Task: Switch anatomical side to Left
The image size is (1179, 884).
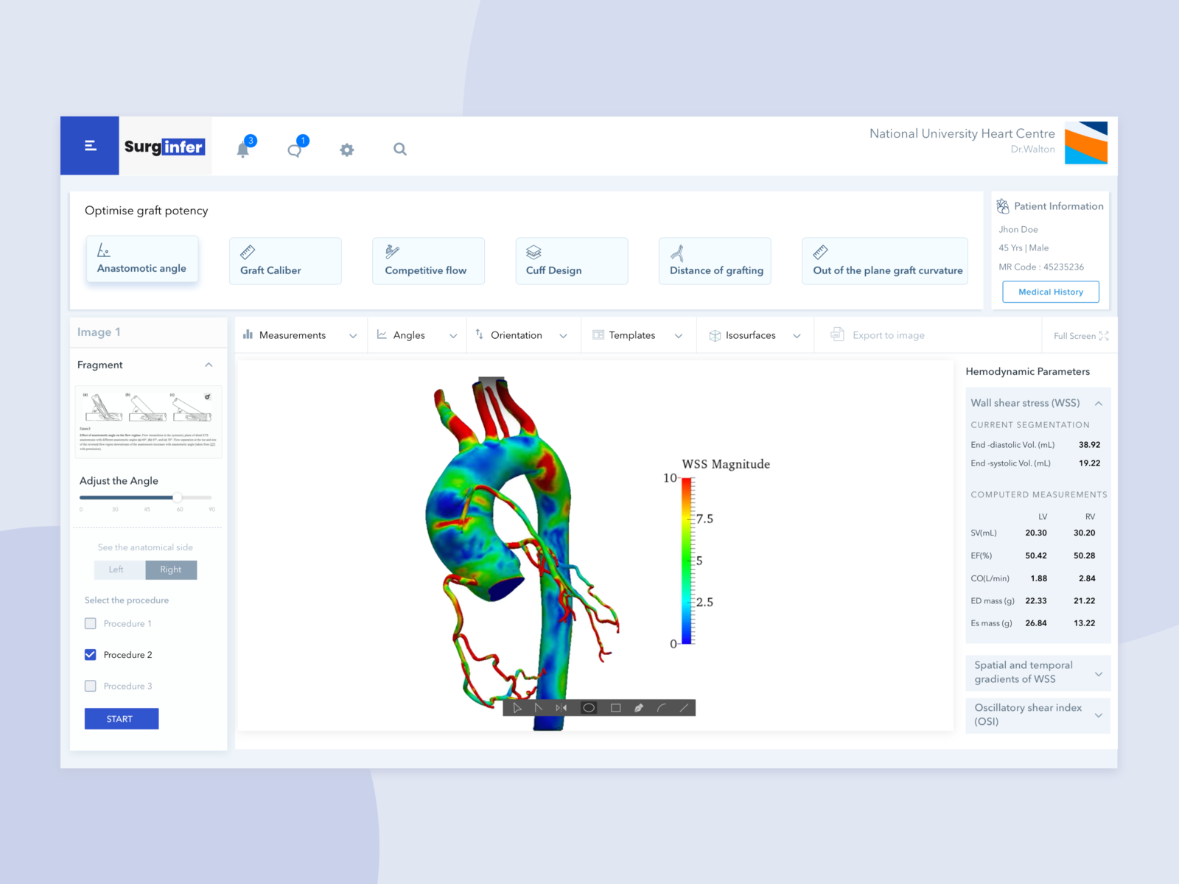Action: tap(119, 569)
